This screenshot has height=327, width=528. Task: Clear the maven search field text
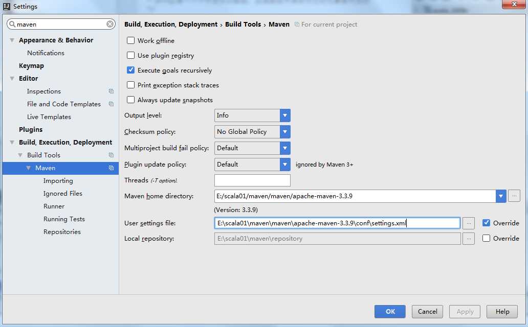(x=110, y=24)
